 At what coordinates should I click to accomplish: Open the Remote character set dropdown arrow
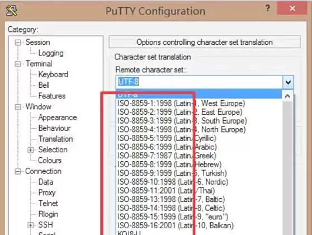[x=288, y=82]
